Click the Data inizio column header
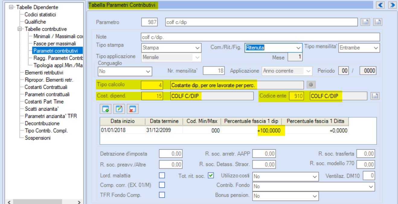The height and width of the screenshot is (204, 398). pyautogui.click(x=123, y=121)
